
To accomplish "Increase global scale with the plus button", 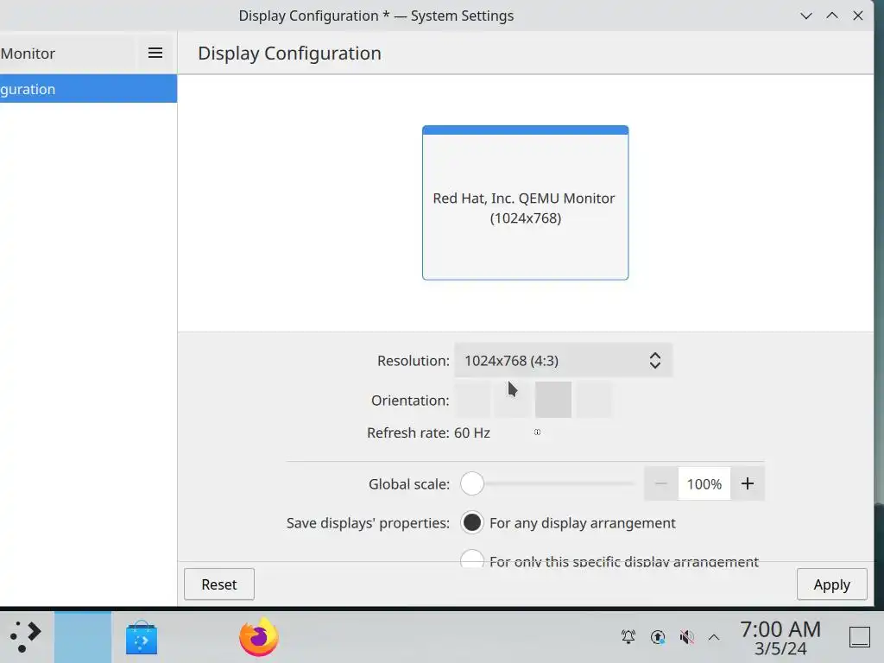I will [747, 483].
